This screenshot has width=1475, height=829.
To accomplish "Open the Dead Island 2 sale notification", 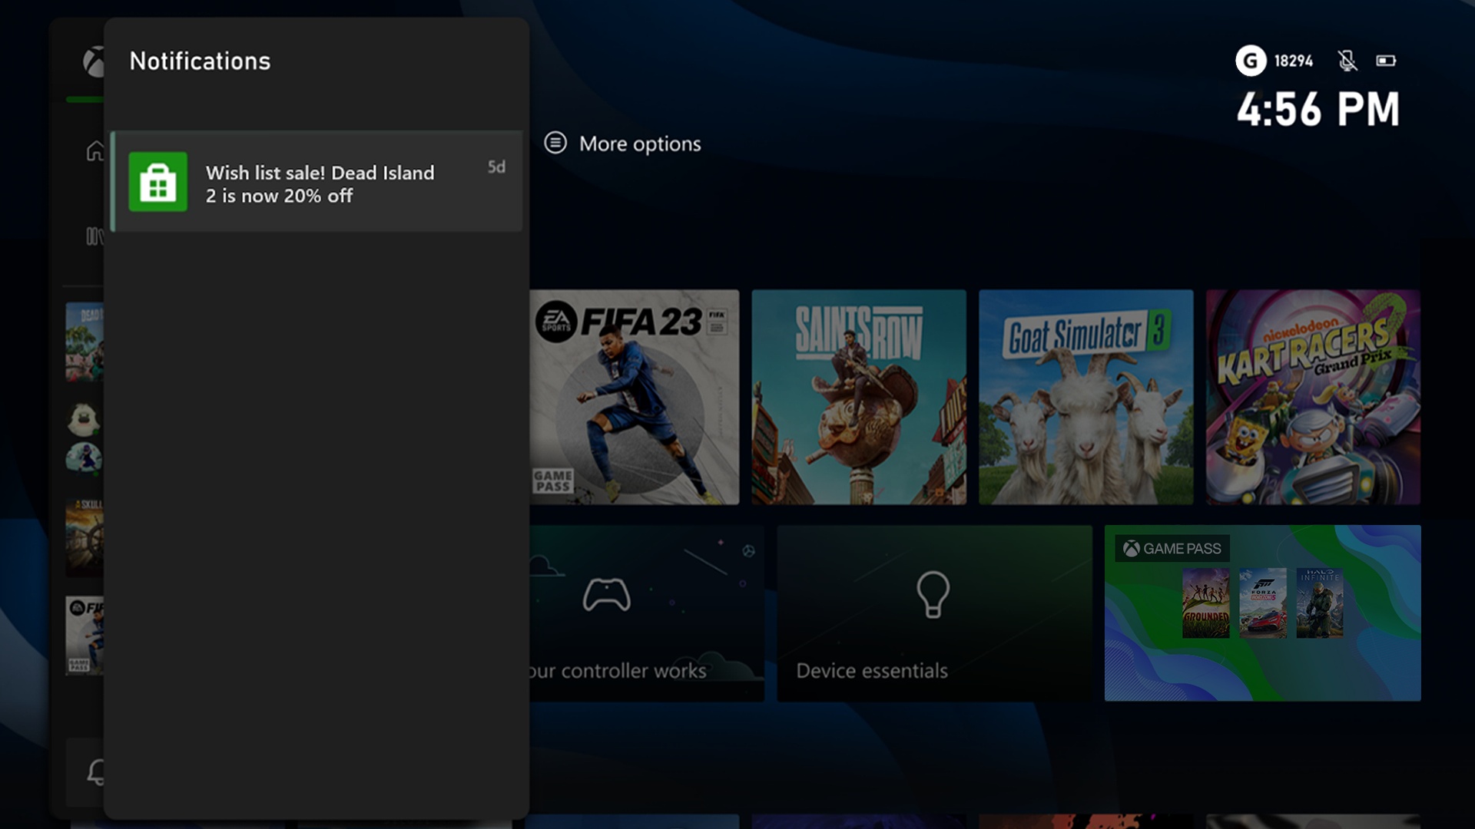I will point(319,183).
